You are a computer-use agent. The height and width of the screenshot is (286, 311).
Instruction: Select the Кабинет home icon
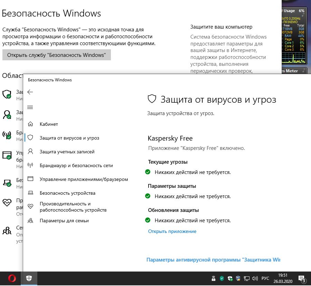point(30,124)
